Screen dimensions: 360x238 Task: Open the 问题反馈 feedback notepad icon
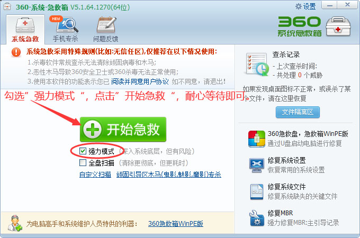(x=106, y=24)
